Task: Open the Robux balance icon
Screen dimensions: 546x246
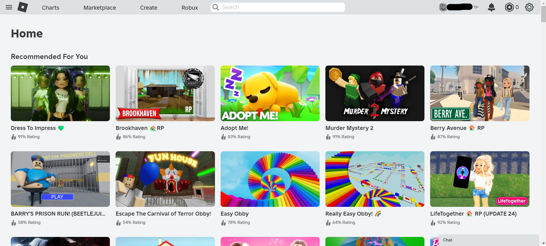Action: click(509, 7)
